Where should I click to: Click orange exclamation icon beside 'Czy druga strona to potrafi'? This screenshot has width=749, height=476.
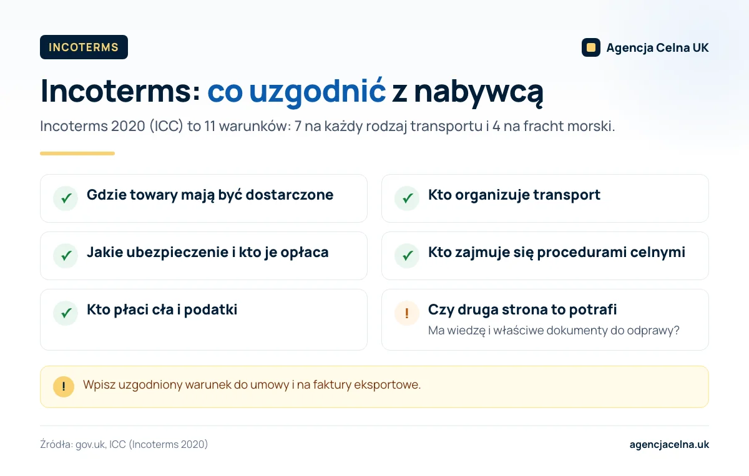407,313
